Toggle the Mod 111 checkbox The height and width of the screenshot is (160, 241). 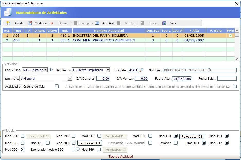pos(23,136)
